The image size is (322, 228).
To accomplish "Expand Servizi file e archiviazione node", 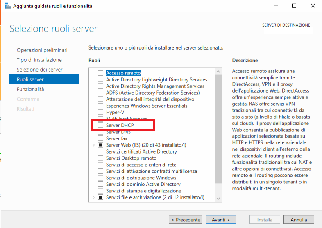I will coord(94,197).
